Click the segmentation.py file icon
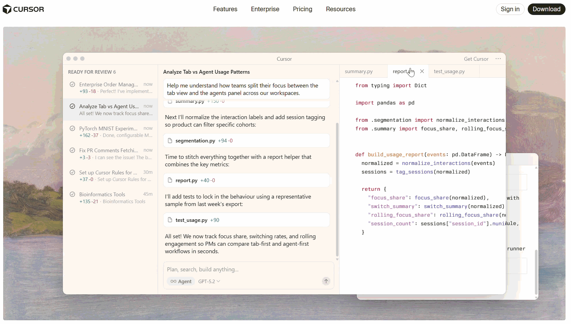This screenshot has width=571, height=324. pos(170,140)
